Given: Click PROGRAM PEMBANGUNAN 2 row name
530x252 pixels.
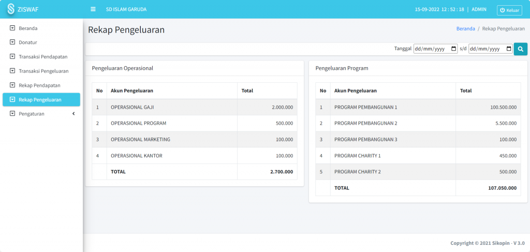Looking at the screenshot, I should click(x=366, y=123).
